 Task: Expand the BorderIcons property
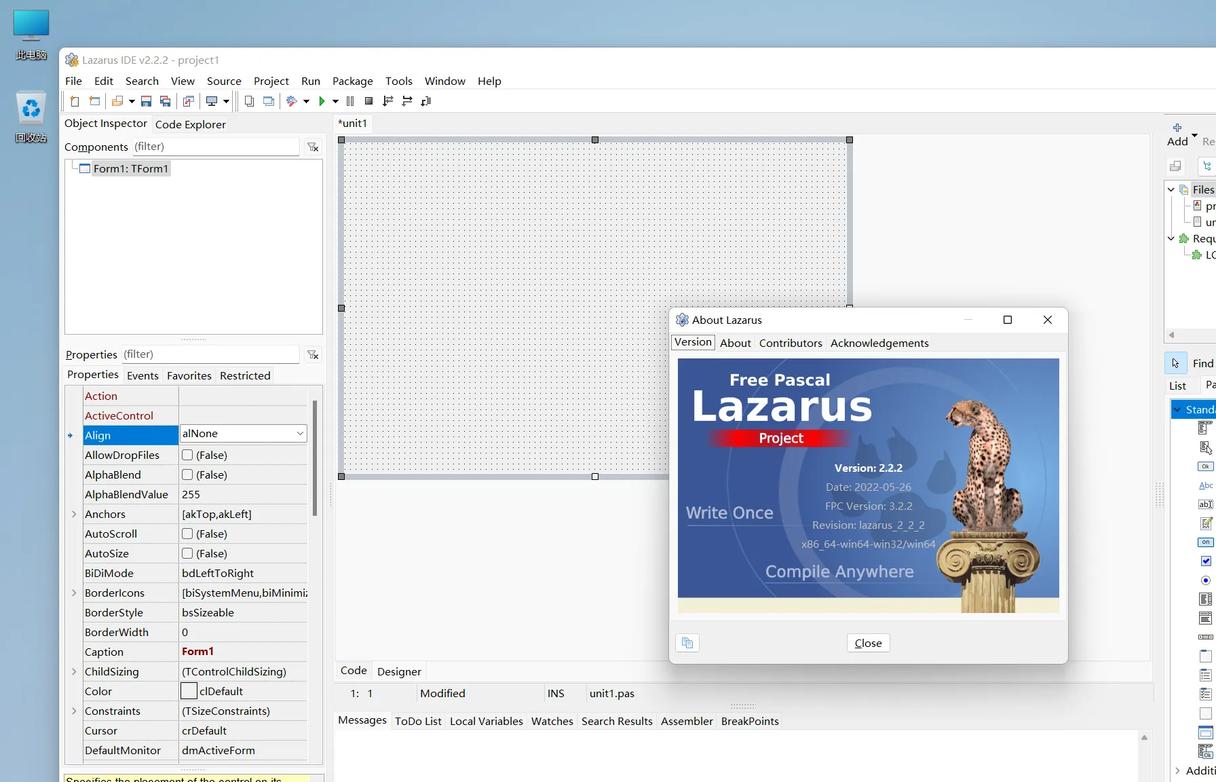tap(74, 593)
